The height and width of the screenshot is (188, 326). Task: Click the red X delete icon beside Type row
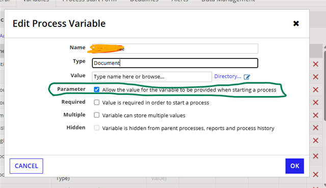coord(316,64)
